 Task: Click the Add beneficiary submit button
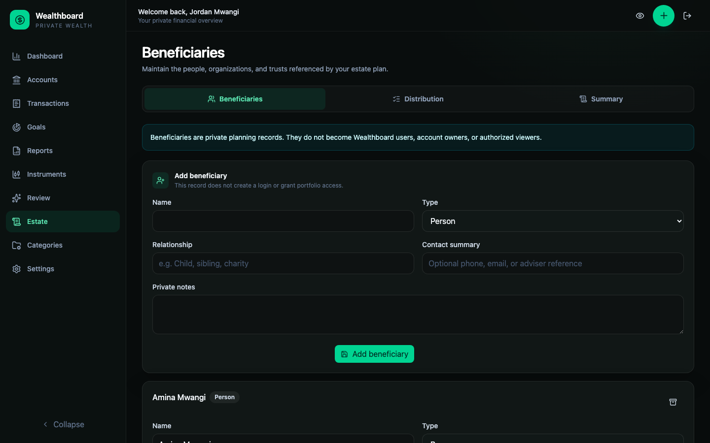pyautogui.click(x=374, y=354)
